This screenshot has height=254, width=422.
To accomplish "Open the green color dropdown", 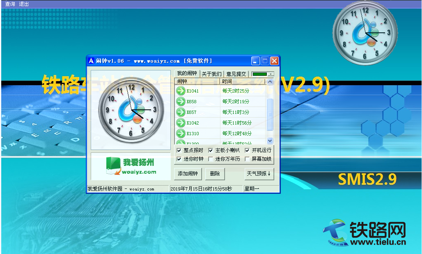I will click(x=271, y=74).
